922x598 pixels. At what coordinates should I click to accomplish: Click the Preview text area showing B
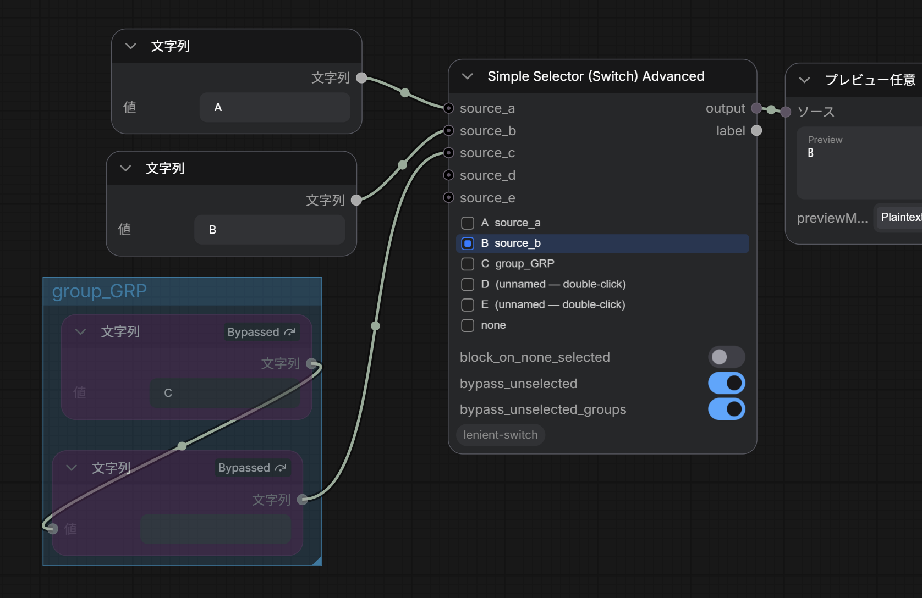(x=859, y=163)
